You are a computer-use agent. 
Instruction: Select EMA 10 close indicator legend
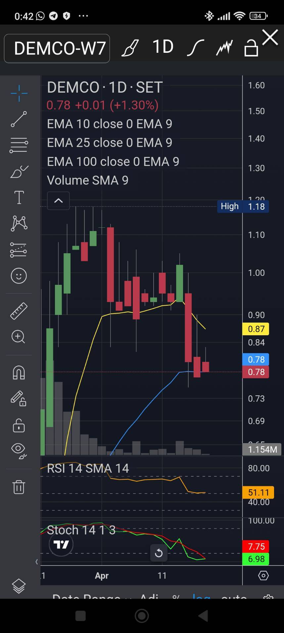coord(110,124)
